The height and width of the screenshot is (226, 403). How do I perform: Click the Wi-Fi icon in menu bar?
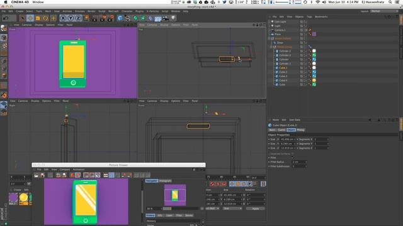tap(317, 2)
